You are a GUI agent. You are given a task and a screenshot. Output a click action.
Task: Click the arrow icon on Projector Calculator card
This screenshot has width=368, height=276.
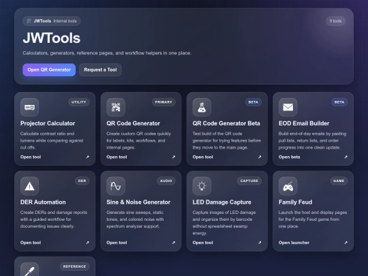pyautogui.click(x=87, y=157)
